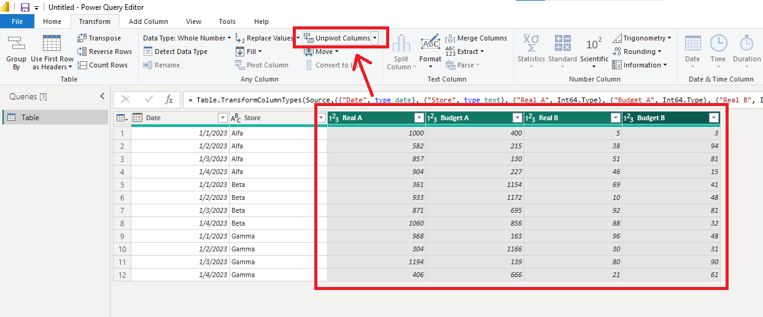The height and width of the screenshot is (317, 763).
Task: Switch to the Tools tab
Action: [227, 21]
